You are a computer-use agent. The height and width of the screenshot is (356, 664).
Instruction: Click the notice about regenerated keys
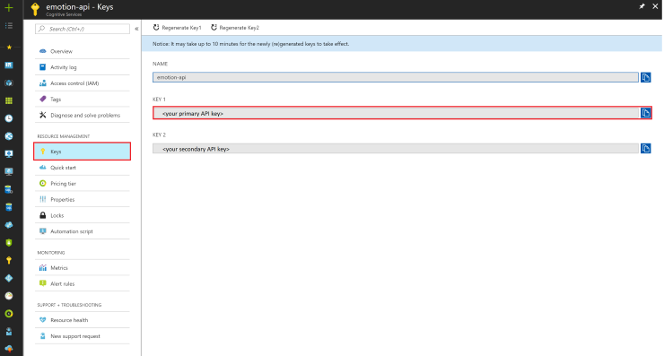coord(250,44)
